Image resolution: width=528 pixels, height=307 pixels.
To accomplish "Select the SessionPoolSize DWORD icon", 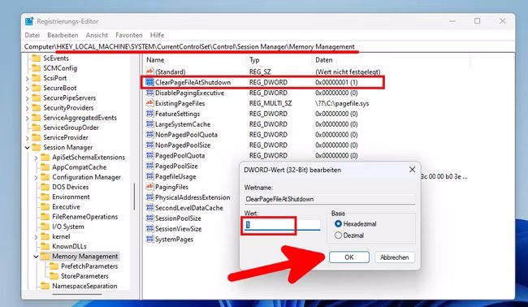I will click(x=149, y=218).
